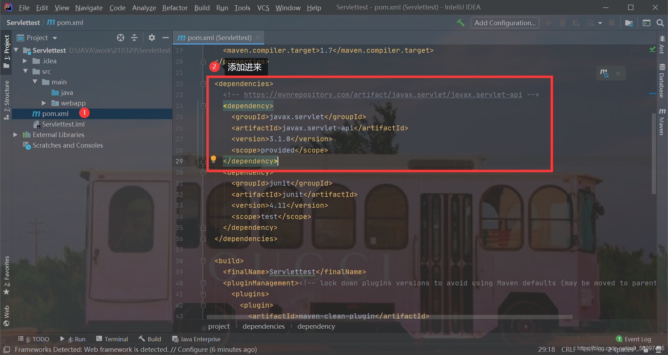This screenshot has width=668, height=355.
Task: Open the Java Enterprise tool window
Action: click(196, 339)
